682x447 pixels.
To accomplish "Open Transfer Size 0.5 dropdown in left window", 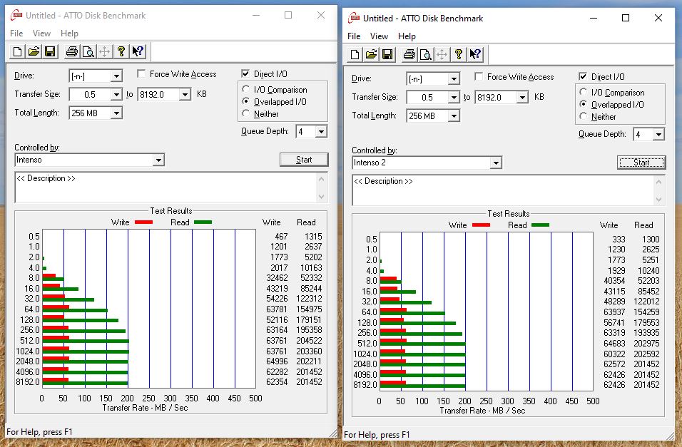I will click(x=116, y=94).
